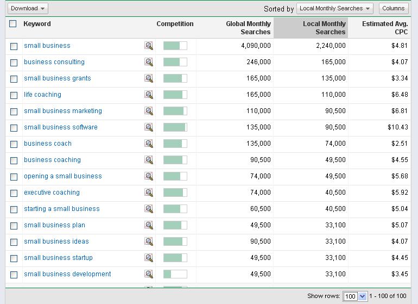Check the box for business coach
Screen dimensions: 418x304
click(x=14, y=144)
